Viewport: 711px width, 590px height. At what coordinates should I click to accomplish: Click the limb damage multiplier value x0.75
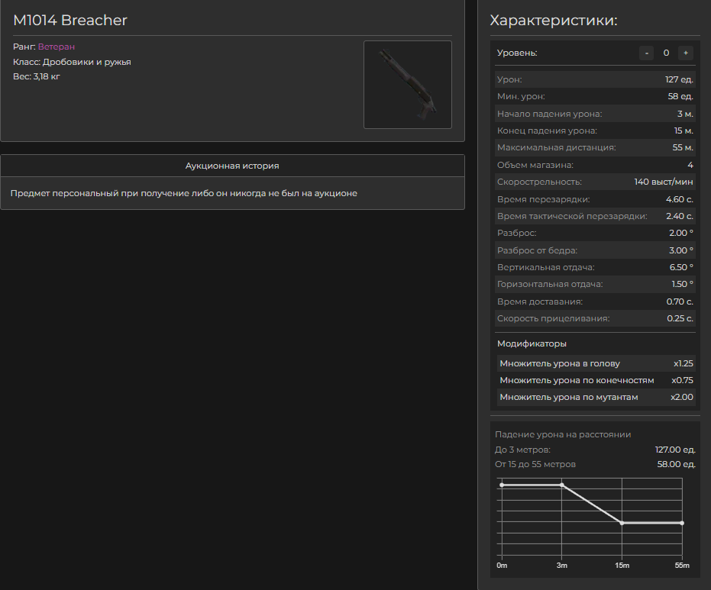click(683, 381)
